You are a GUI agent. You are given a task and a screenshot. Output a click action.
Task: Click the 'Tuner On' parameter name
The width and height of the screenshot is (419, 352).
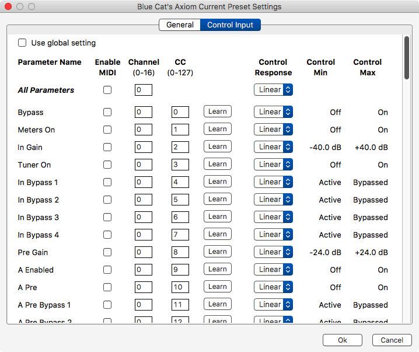click(34, 165)
